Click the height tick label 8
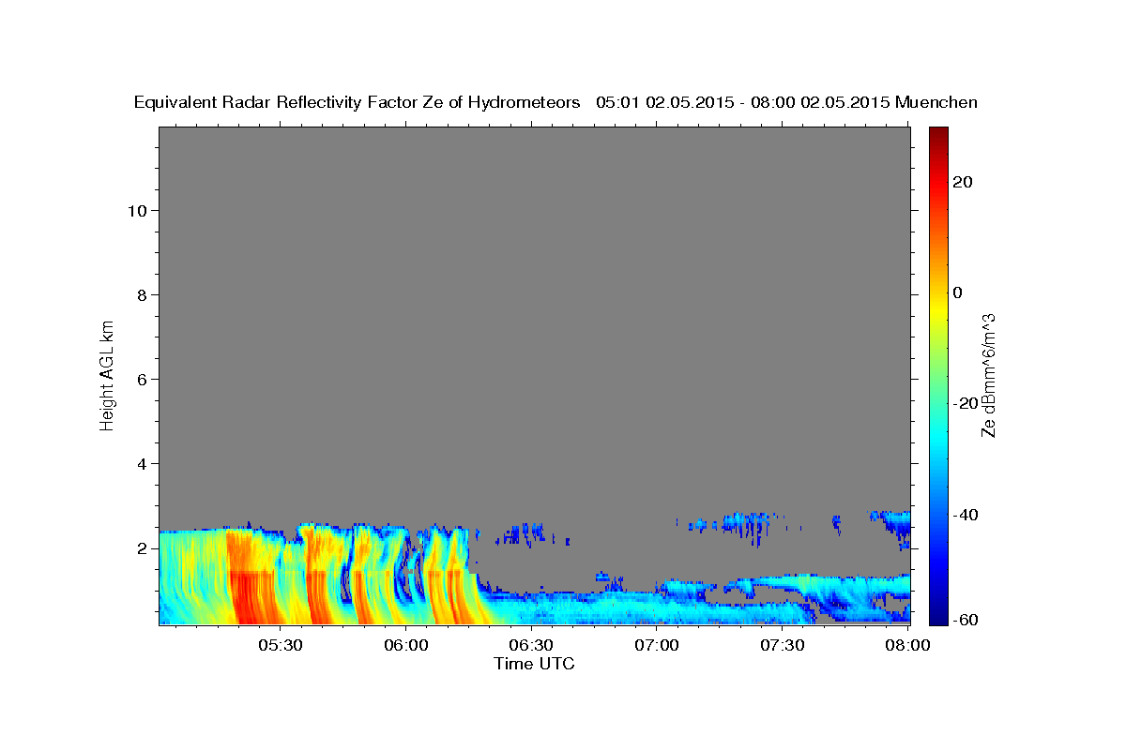 (143, 295)
